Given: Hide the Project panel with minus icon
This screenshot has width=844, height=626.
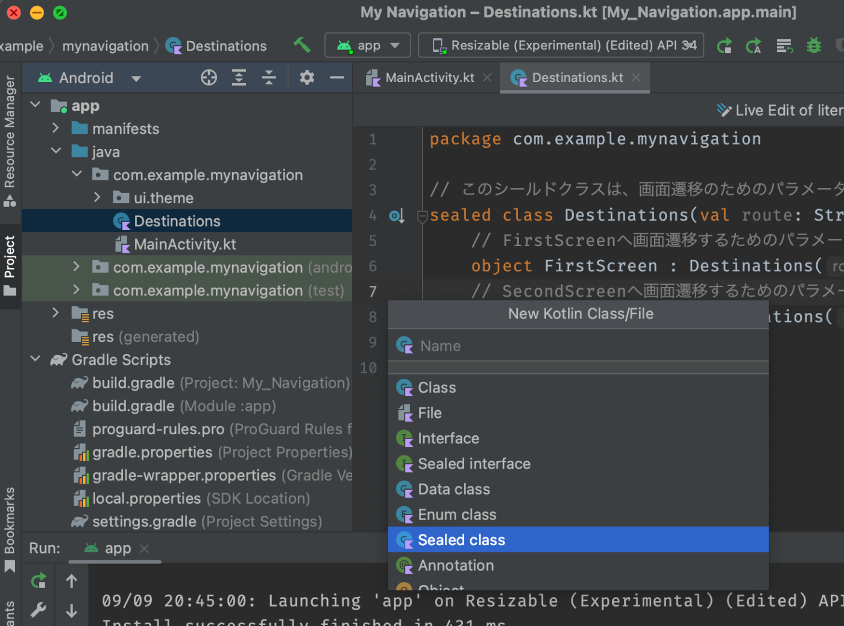Looking at the screenshot, I should 337,78.
